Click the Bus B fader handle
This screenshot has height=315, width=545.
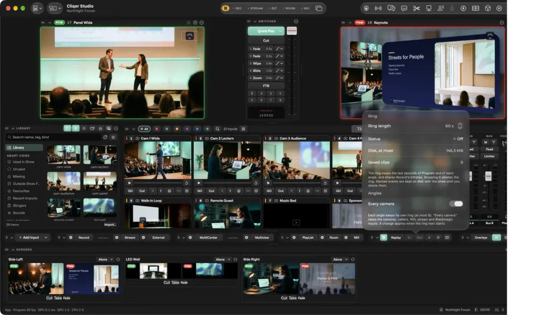coord(489,176)
